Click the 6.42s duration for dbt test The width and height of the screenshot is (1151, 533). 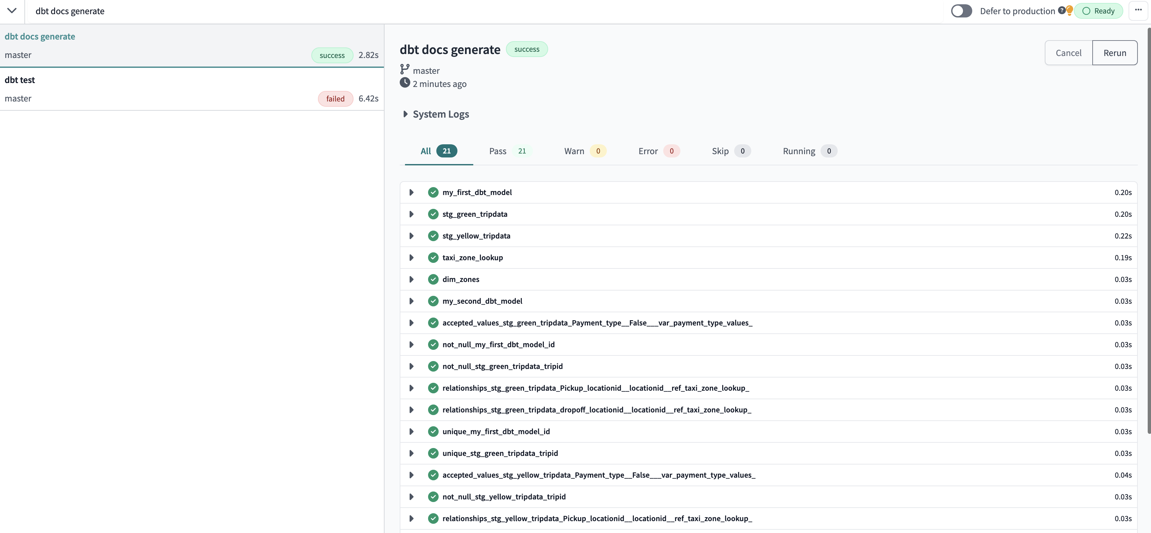(368, 98)
